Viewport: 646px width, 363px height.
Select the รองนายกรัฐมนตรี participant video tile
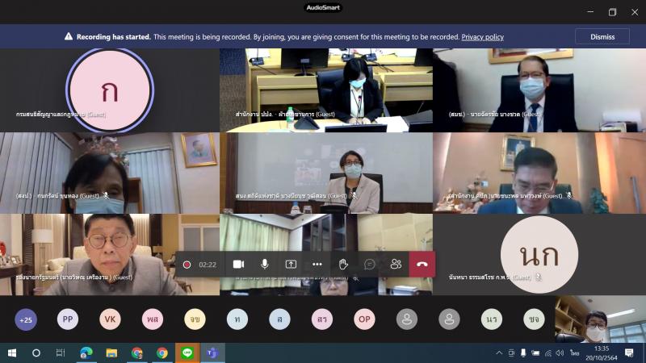110,254
